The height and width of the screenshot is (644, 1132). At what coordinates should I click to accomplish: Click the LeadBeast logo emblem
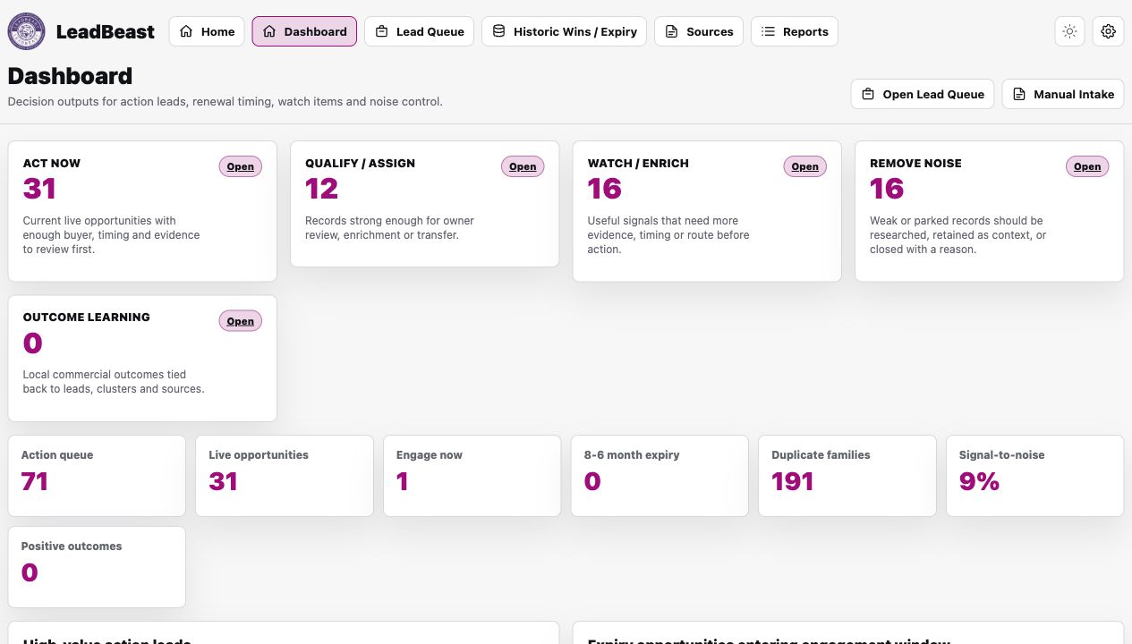pos(27,31)
